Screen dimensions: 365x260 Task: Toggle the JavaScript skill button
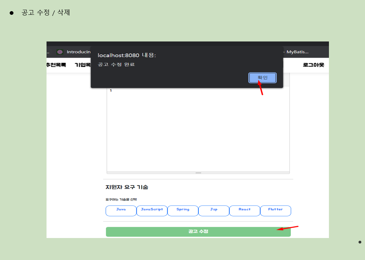151,211
